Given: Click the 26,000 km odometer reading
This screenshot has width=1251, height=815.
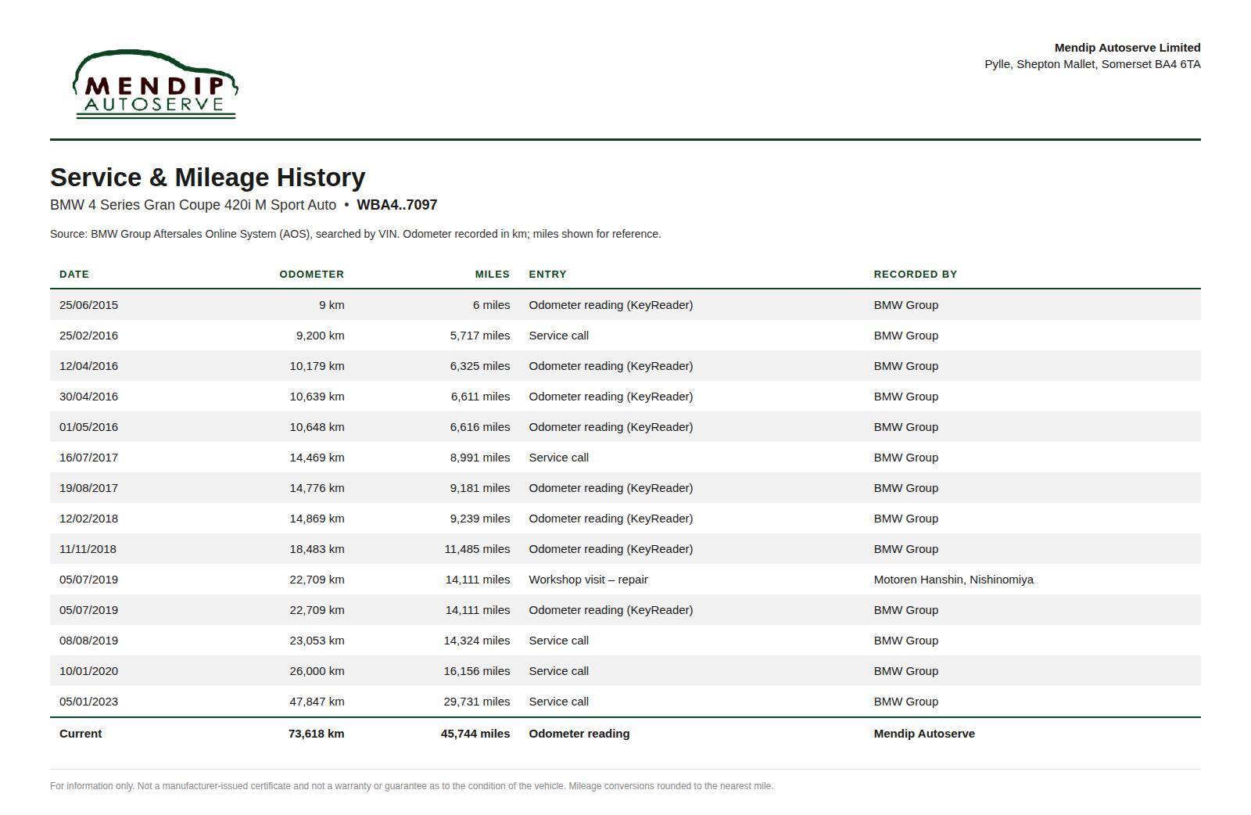Looking at the screenshot, I should click(x=317, y=671).
